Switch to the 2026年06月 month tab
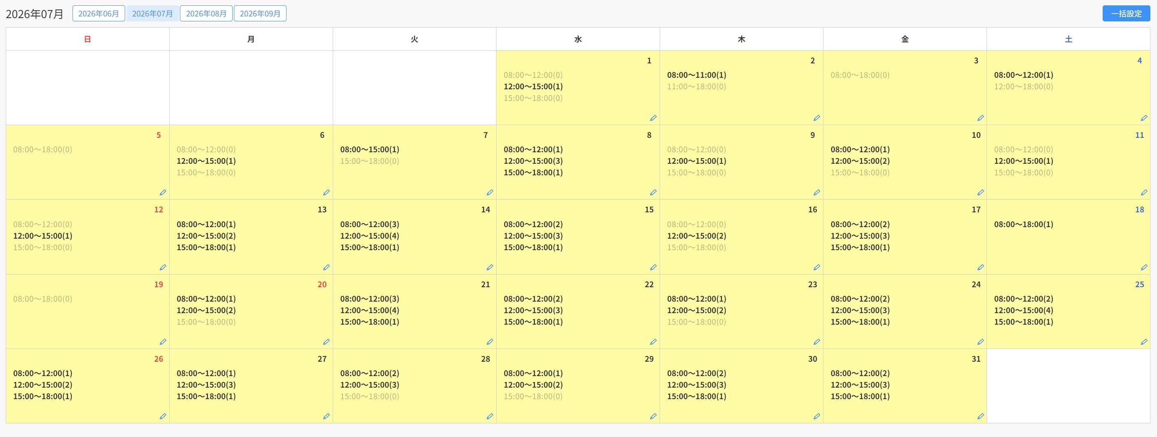This screenshot has height=437, width=1157. (98, 14)
